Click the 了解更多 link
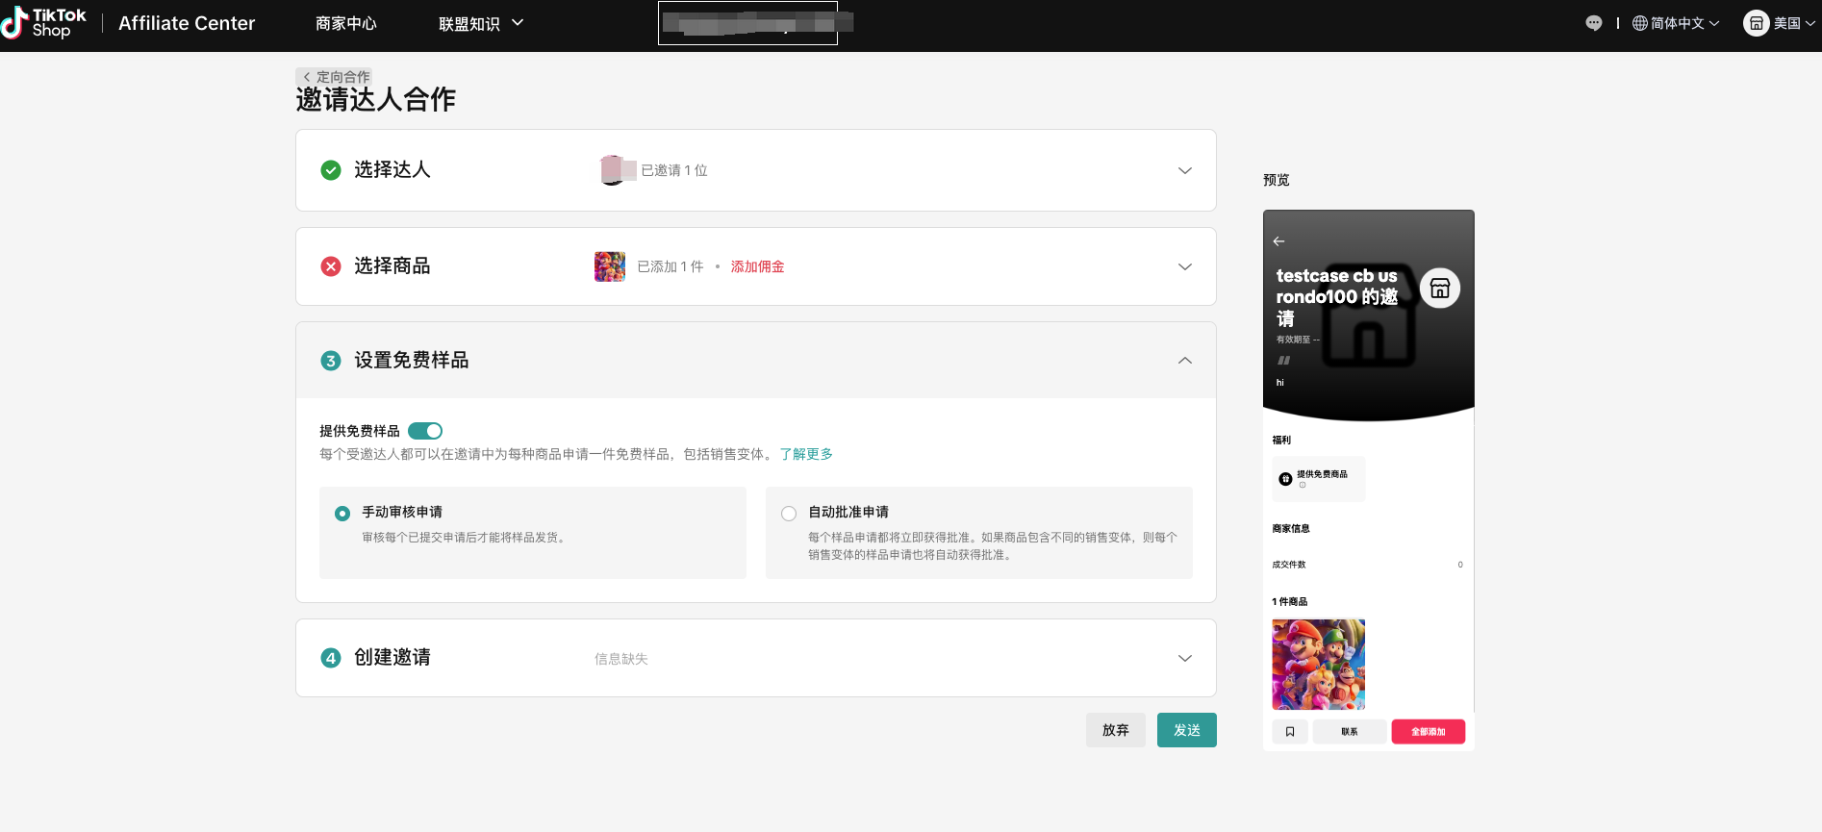The image size is (1822, 832). coord(806,454)
